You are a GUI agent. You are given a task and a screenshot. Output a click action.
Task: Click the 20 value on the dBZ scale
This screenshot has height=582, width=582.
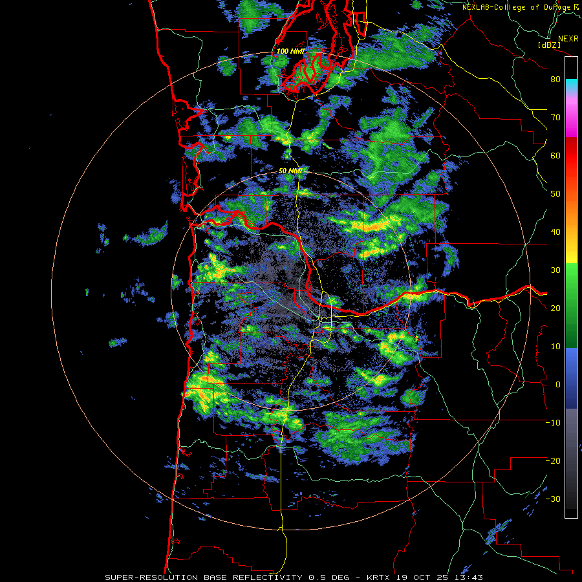pos(555,308)
